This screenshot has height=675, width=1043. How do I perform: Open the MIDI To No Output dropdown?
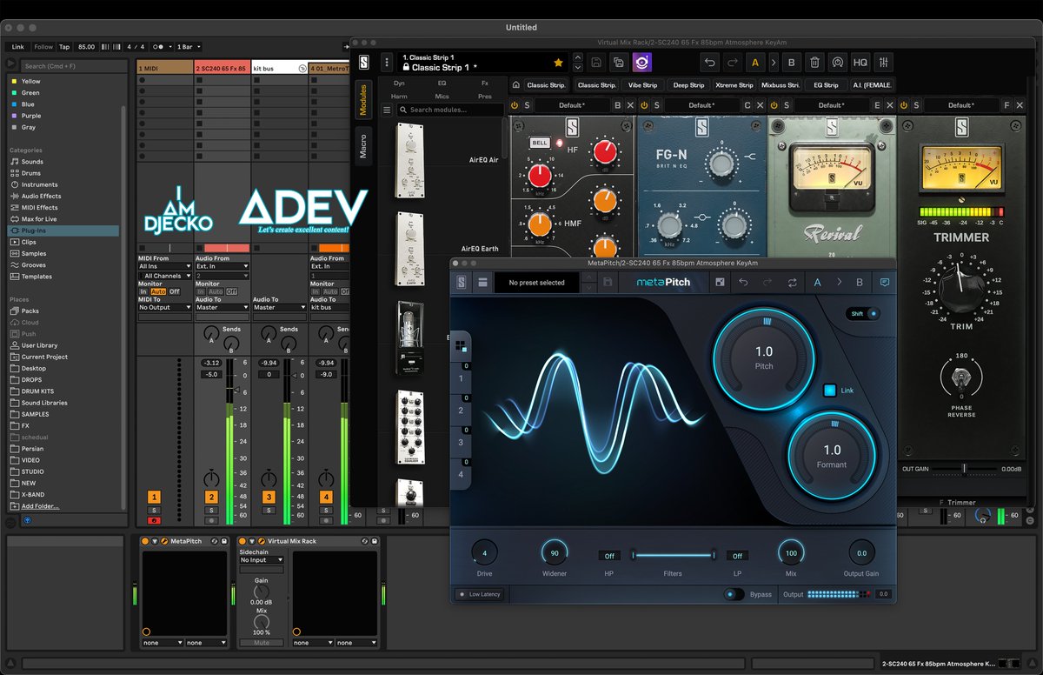(x=164, y=307)
